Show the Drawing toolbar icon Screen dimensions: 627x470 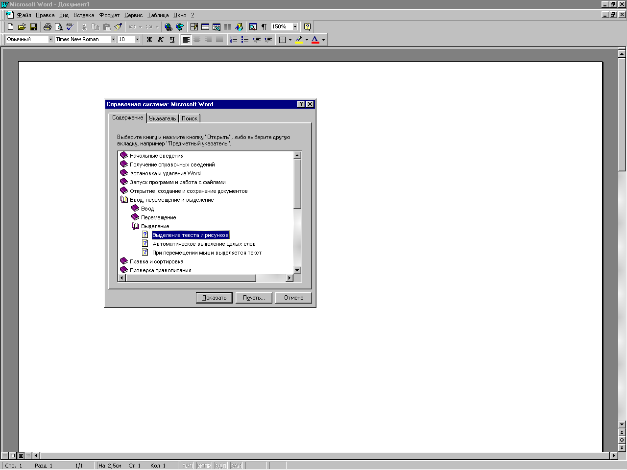(x=239, y=27)
